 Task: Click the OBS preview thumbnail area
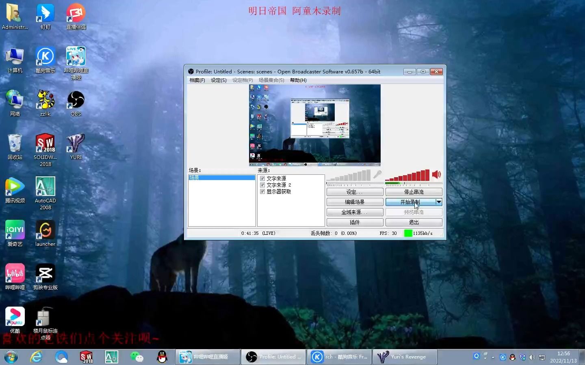click(x=315, y=125)
